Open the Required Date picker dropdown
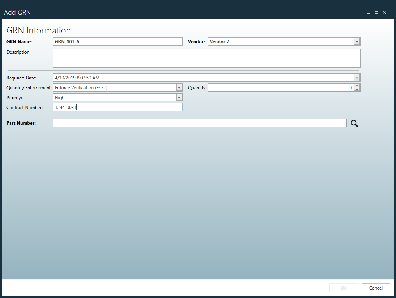This screenshot has width=396, height=298. (357, 78)
